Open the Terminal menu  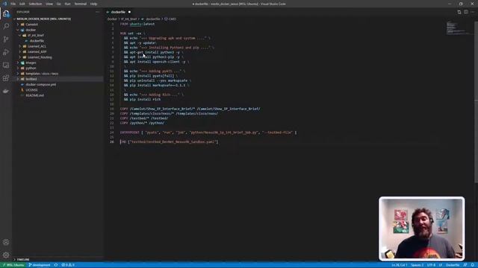point(80,4)
